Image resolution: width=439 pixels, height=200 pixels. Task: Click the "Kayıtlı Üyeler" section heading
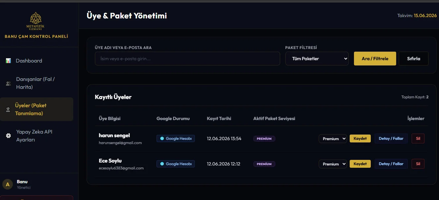(x=113, y=97)
